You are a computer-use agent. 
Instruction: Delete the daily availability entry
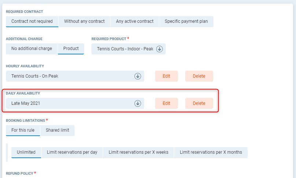click(x=199, y=103)
